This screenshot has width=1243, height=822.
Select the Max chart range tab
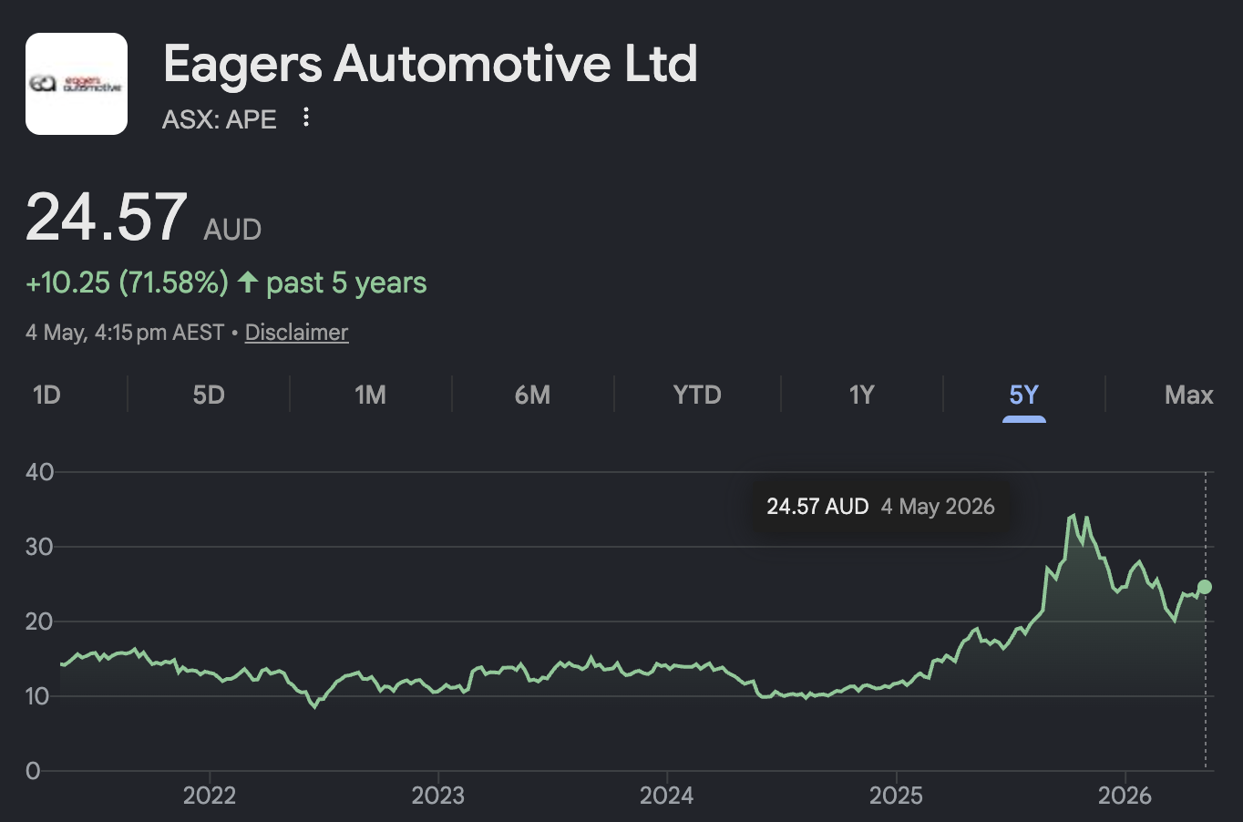point(1188,395)
